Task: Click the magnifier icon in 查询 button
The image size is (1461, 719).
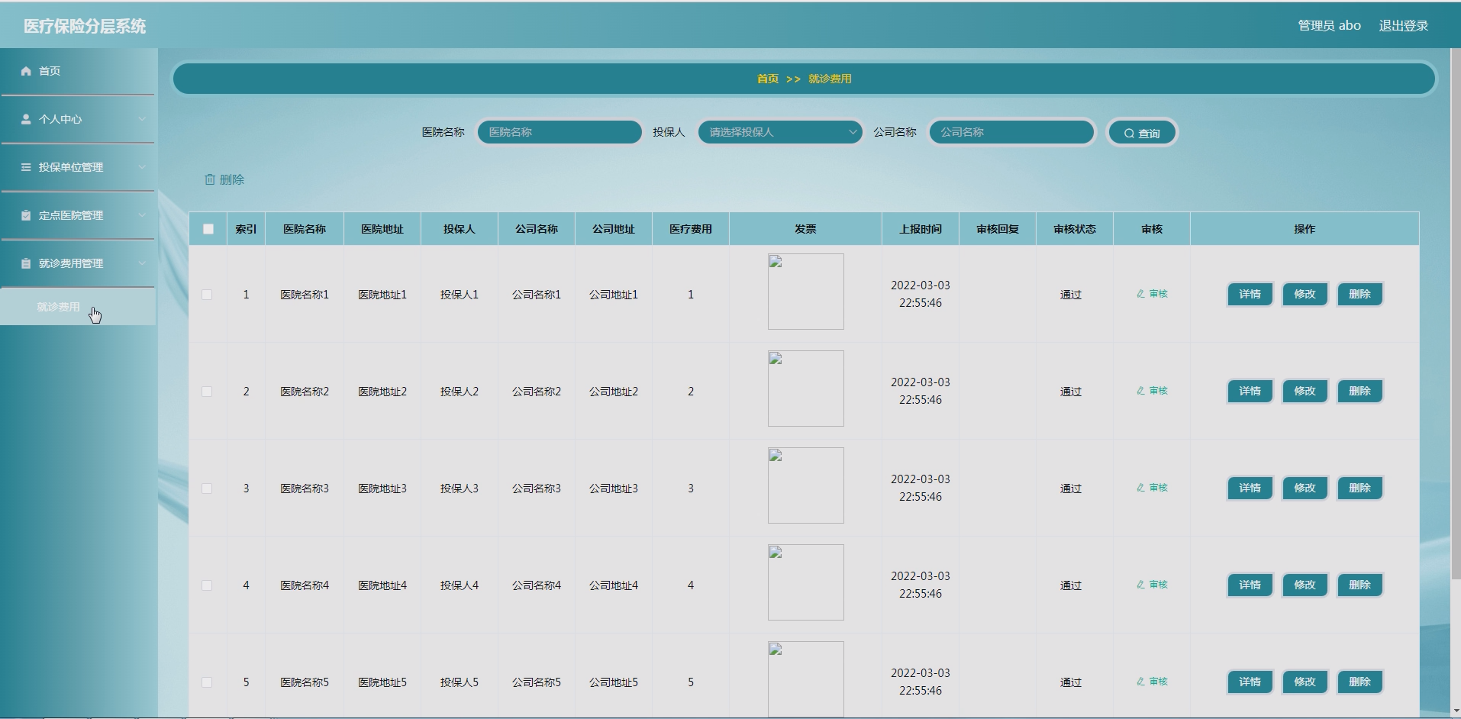Action: (1129, 132)
